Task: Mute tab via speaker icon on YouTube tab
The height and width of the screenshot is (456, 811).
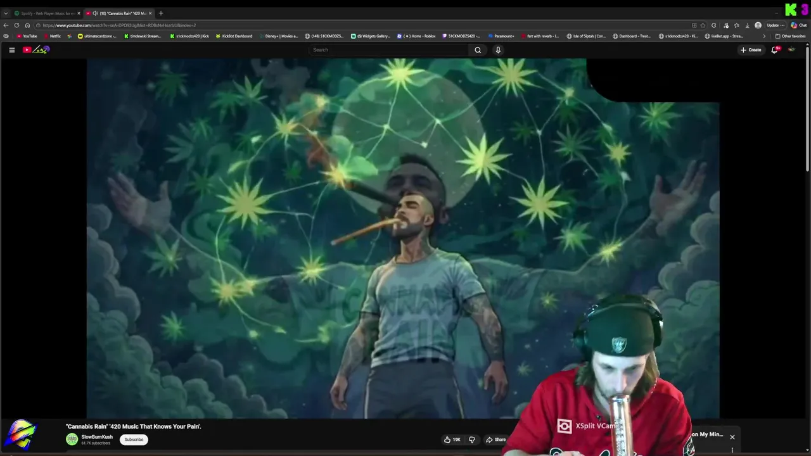Action: [96, 13]
